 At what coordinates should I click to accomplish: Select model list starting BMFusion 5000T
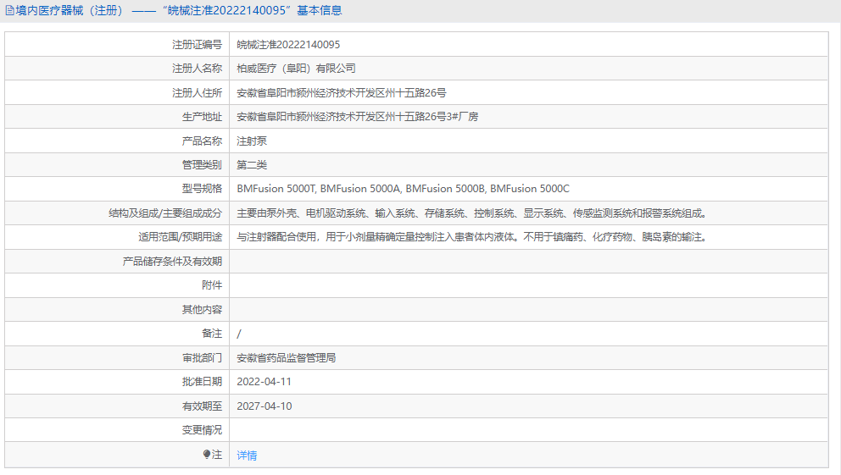tap(404, 189)
